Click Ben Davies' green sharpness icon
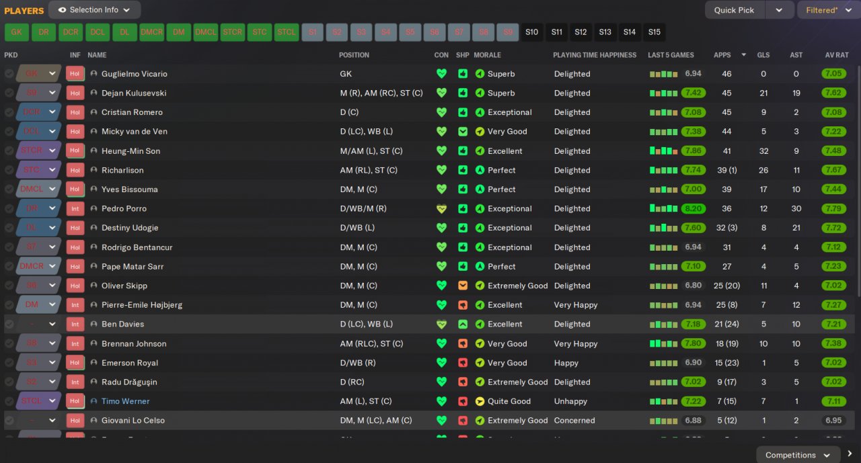Viewport: 861px width, 463px height. tap(463, 325)
